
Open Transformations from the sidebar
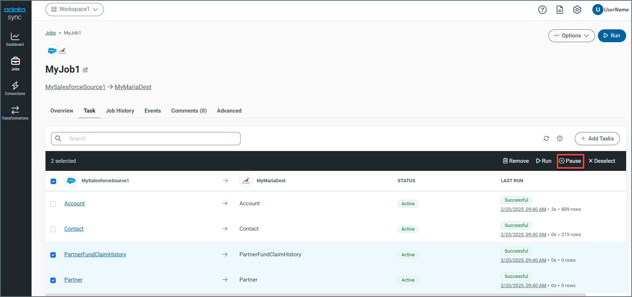point(15,113)
